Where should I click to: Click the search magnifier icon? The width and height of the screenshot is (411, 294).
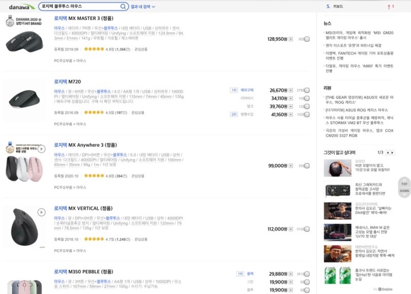coord(123,6)
